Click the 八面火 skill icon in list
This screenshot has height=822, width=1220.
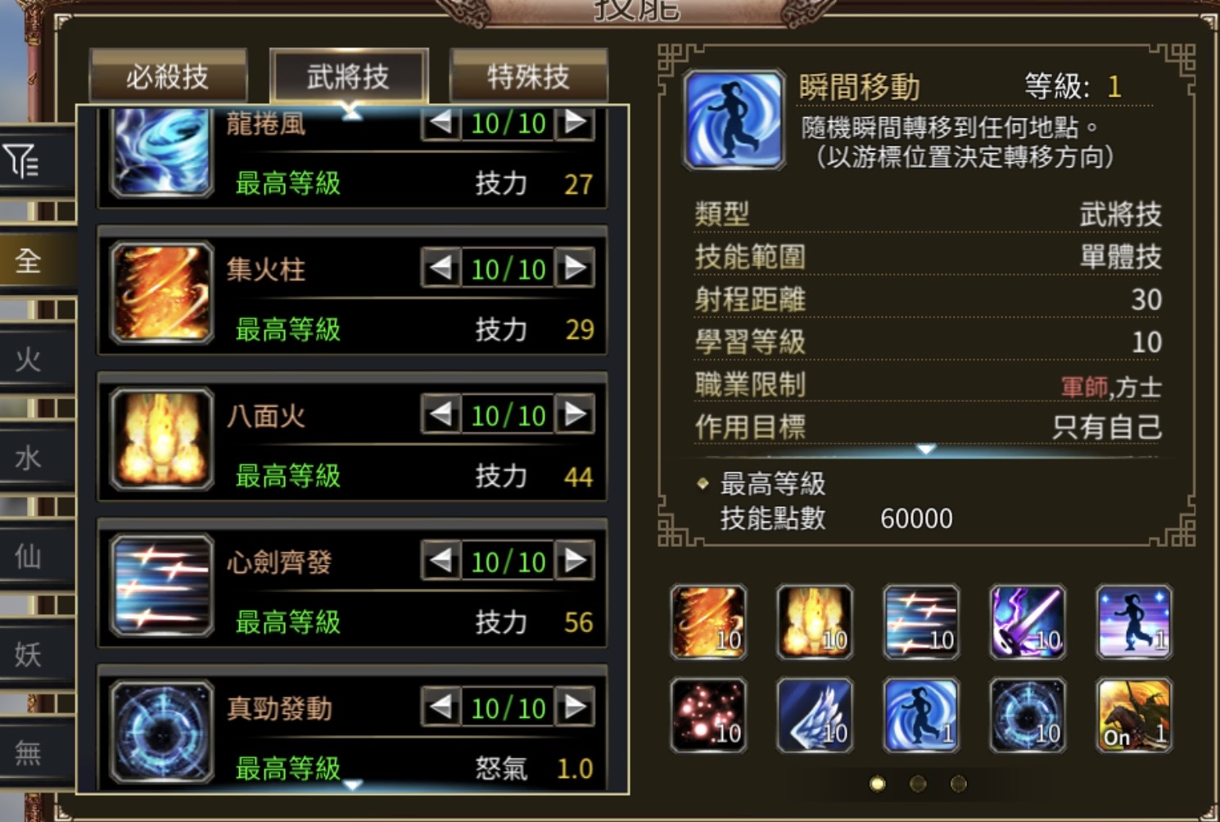[162, 439]
